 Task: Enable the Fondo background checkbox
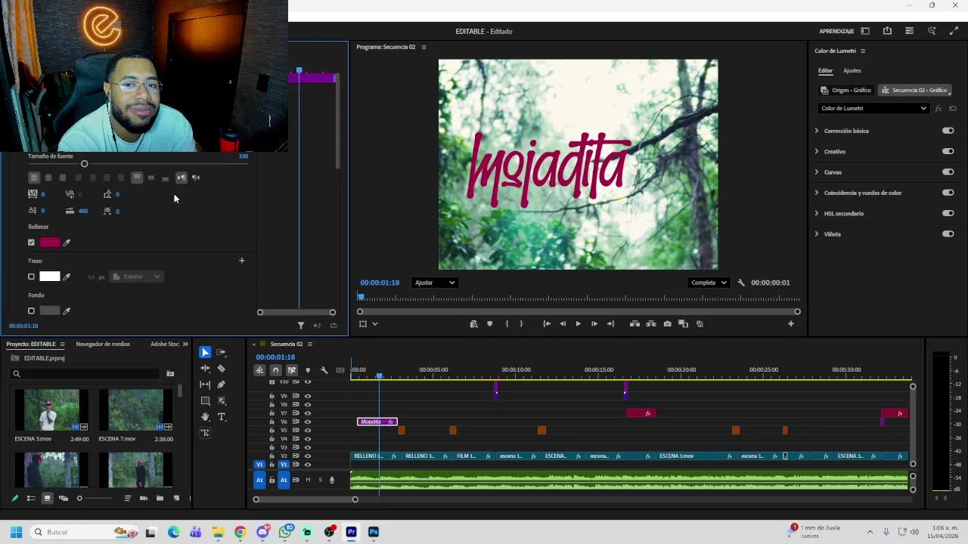pyautogui.click(x=31, y=311)
